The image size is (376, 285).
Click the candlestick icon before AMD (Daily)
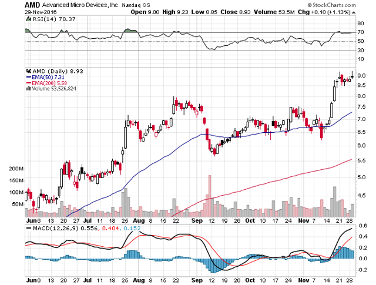[29, 71]
